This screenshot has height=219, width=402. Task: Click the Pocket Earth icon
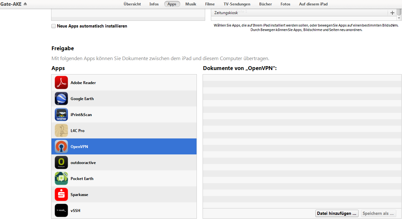pyautogui.click(x=61, y=178)
